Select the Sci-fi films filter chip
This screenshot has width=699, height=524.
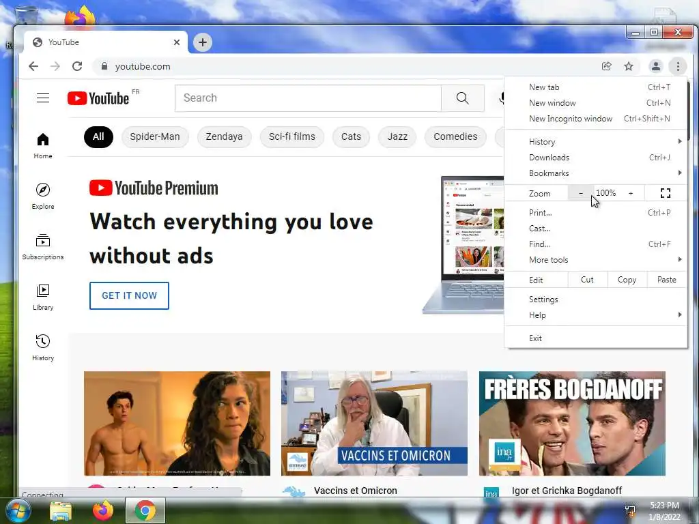coord(292,136)
